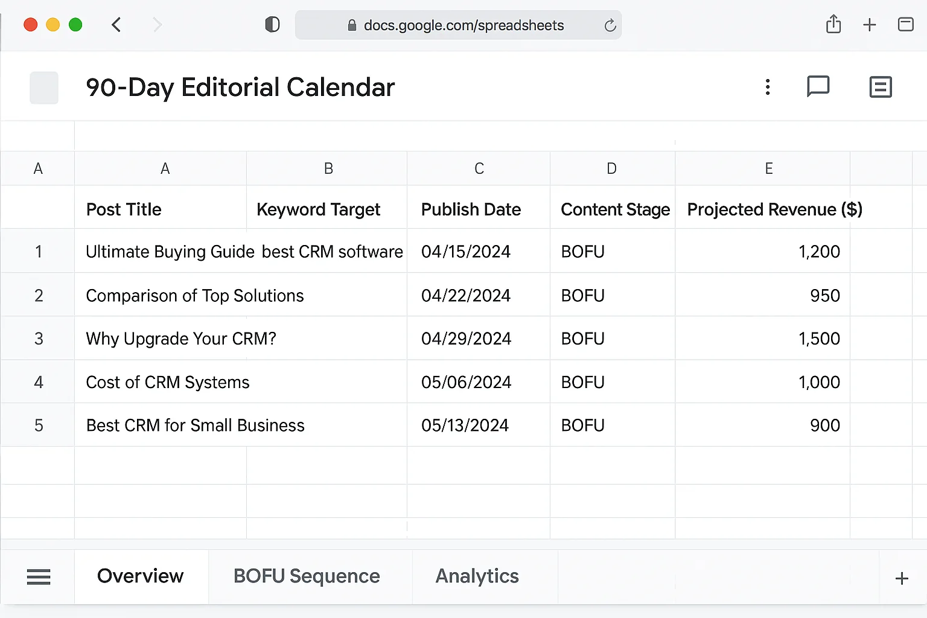Open the comments panel

click(x=818, y=86)
